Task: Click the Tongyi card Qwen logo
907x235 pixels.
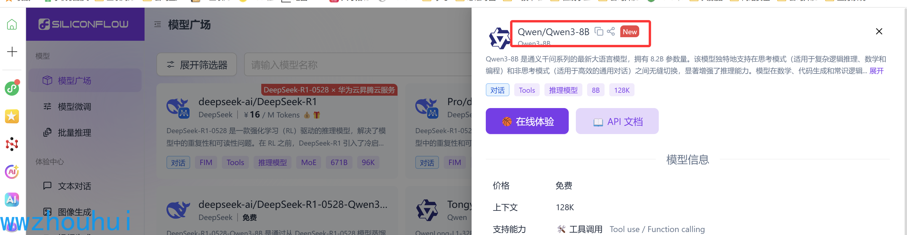Action: coord(427,210)
